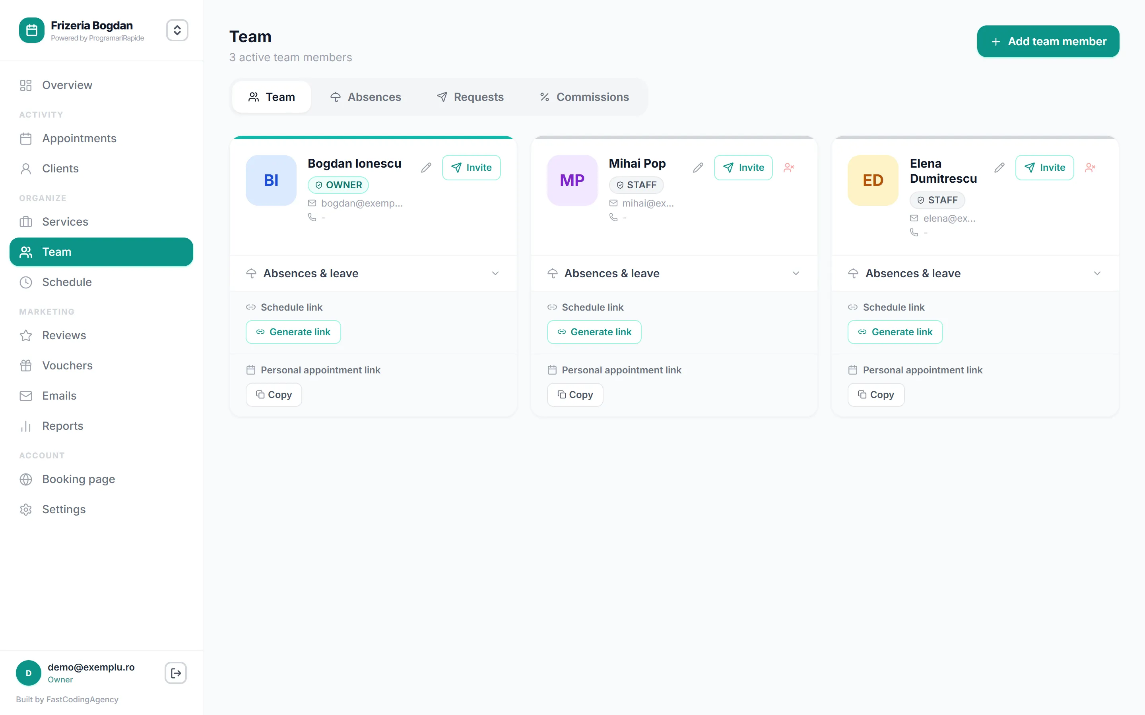Open the Emails page

coord(101,396)
